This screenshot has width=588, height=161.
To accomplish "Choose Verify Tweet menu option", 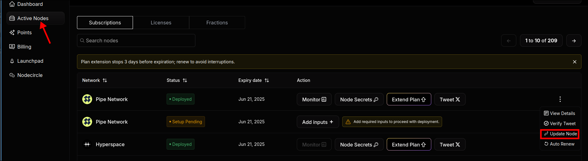I will [x=560, y=124].
